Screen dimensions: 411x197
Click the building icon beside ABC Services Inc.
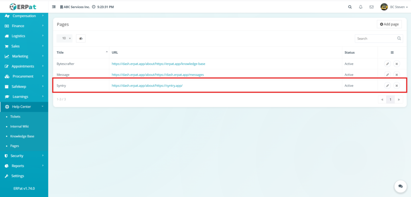pos(61,7)
